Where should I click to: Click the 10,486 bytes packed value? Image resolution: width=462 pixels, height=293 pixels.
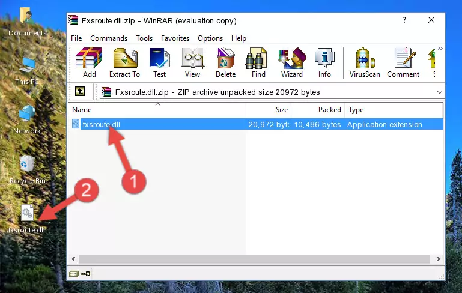click(317, 124)
